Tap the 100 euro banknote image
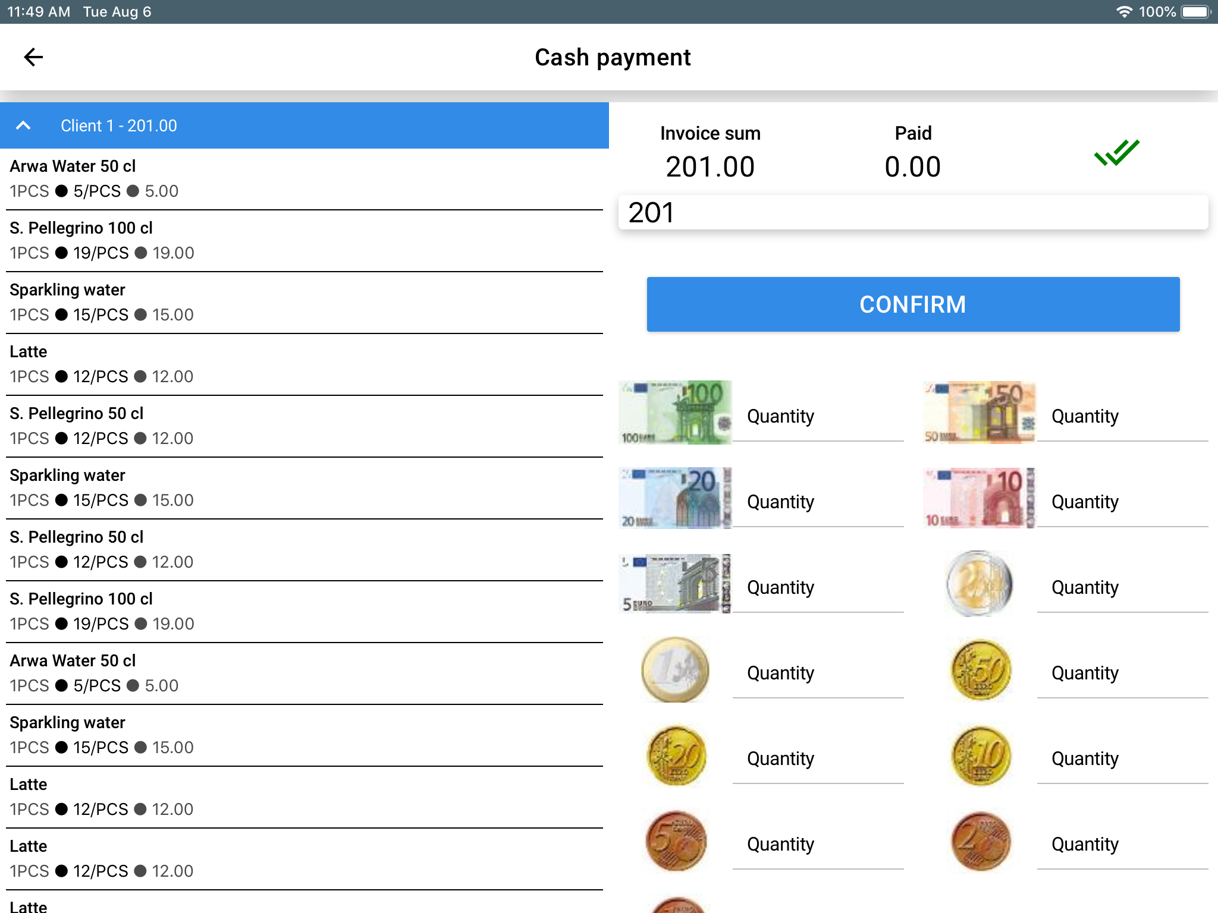The width and height of the screenshot is (1218, 913). [675, 413]
